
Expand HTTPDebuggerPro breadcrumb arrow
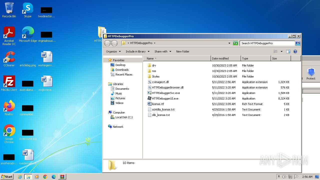point(155,43)
